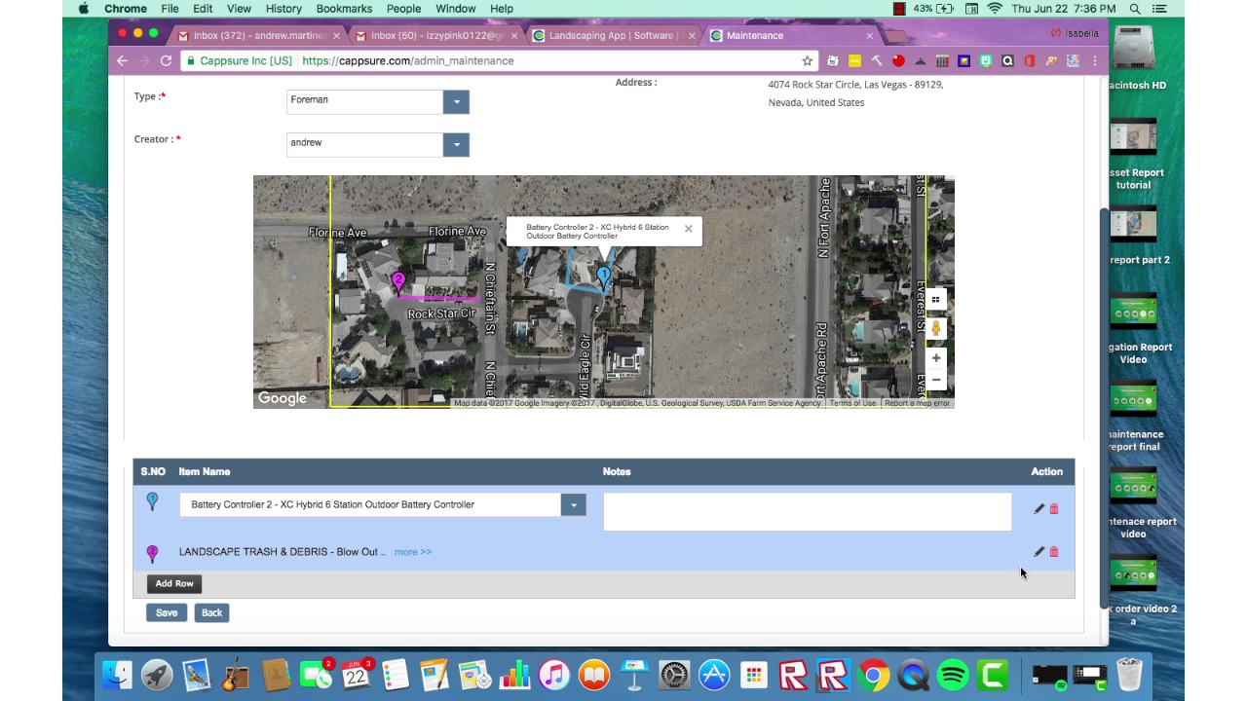1247x701 pixels.
Task: Open the Trash in the Dock
Action: tap(1129, 675)
